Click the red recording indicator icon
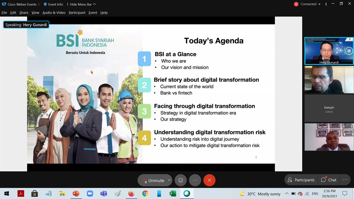Screen dimensions: 354x199 tap(296, 4)
